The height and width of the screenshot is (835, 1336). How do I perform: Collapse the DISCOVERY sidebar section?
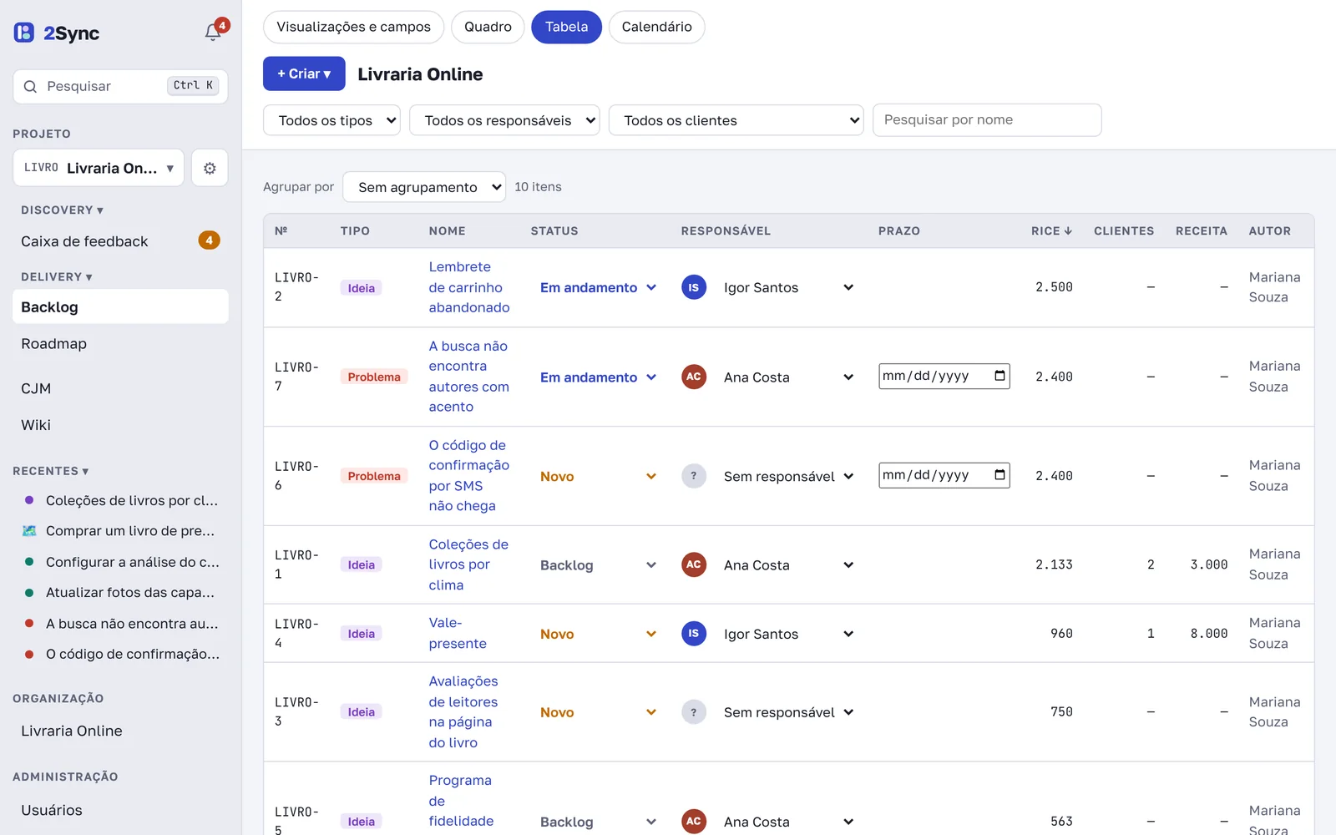click(x=62, y=210)
